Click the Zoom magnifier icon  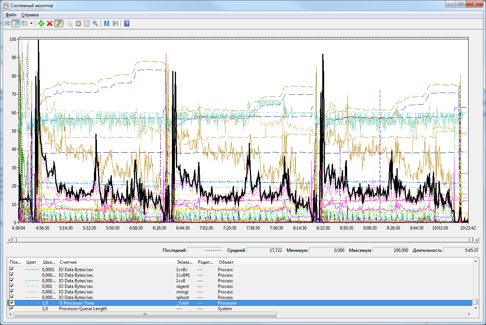95,23
